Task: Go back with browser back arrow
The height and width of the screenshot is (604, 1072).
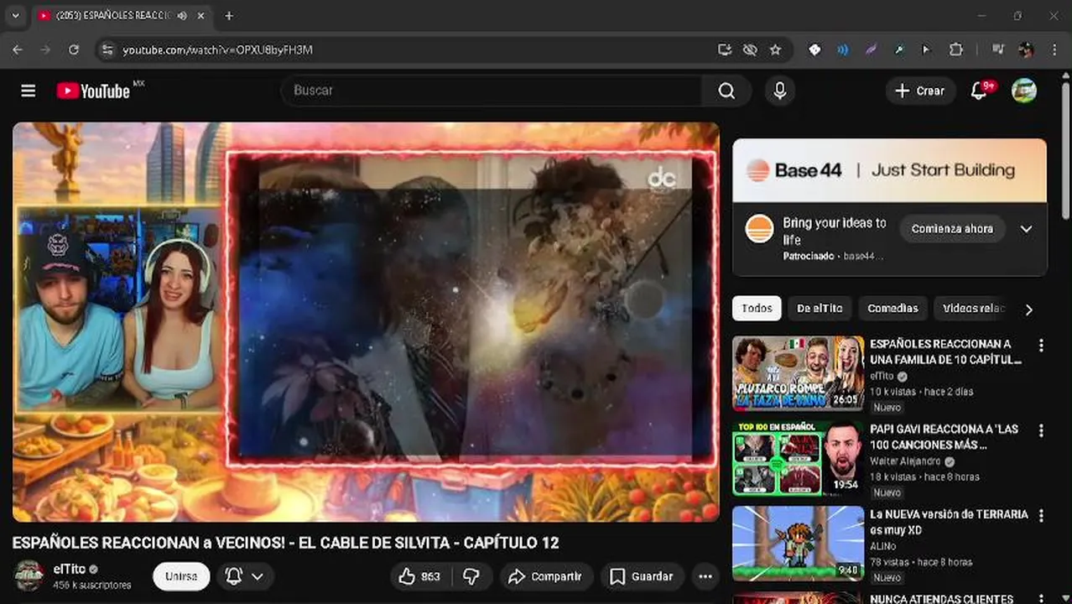Action: [x=18, y=49]
